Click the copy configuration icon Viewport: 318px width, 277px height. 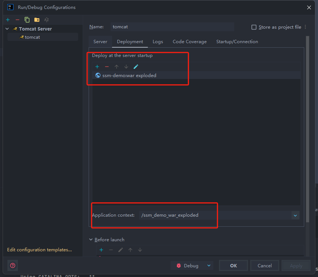click(27, 20)
